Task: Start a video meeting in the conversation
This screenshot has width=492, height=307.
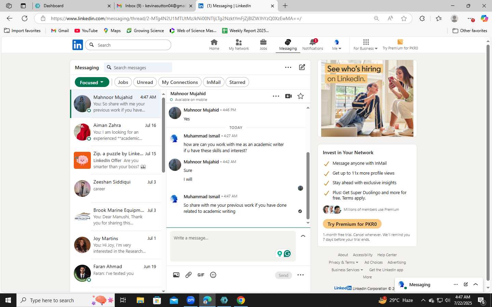Action: tap(288, 96)
